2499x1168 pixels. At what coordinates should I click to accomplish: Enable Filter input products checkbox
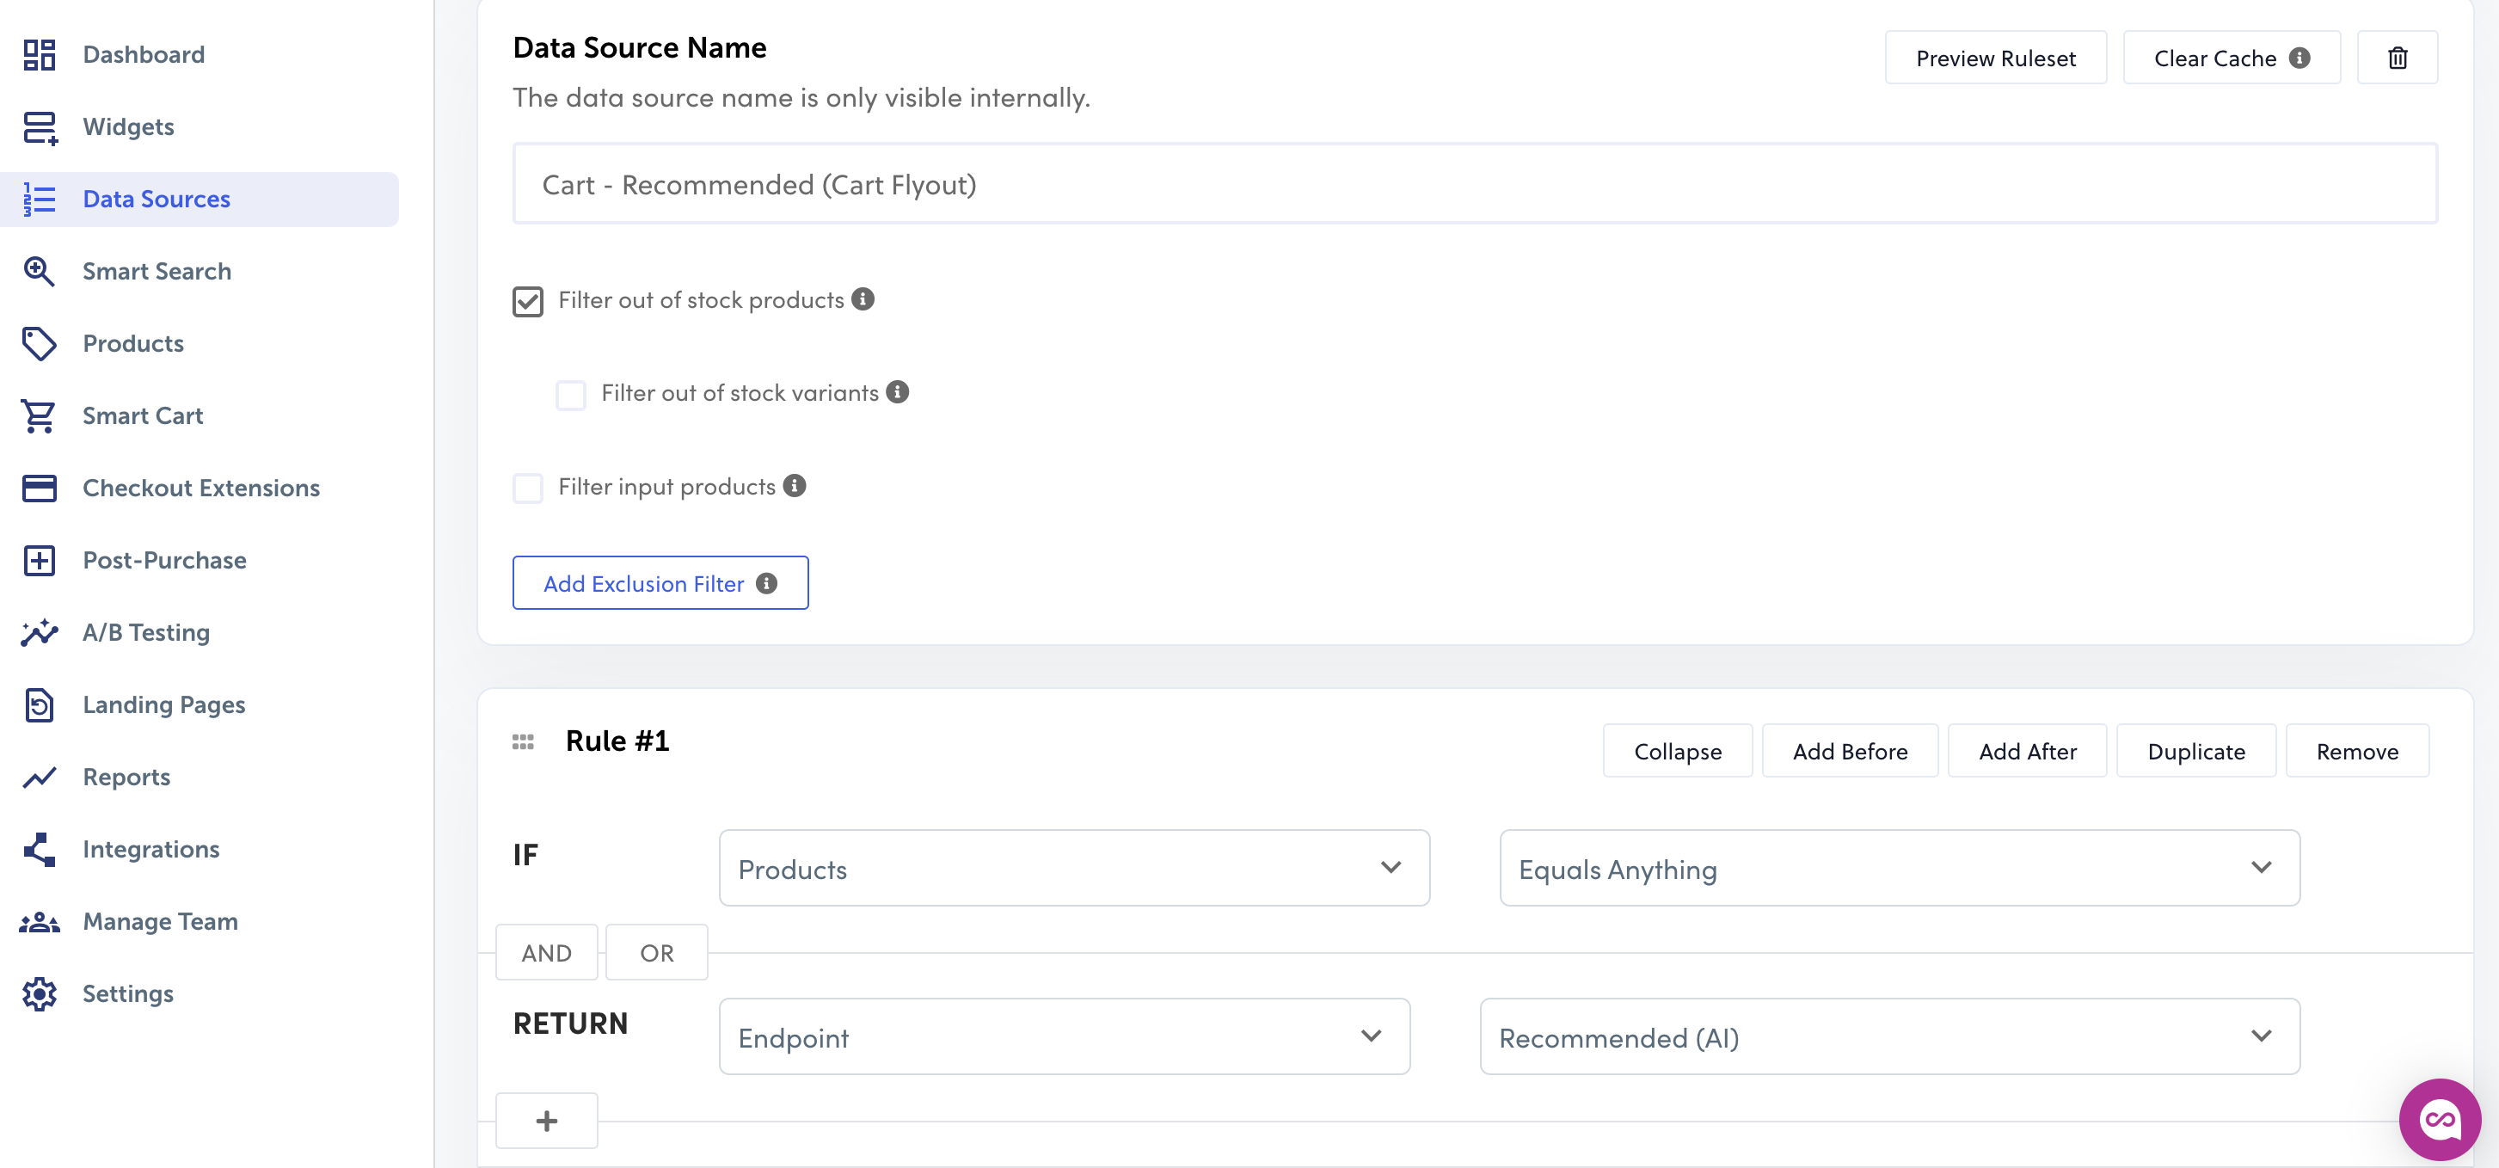528,487
